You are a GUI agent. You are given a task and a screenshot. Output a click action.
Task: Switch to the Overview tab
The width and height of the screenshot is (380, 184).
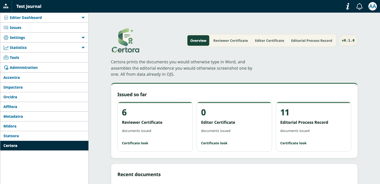(x=198, y=40)
